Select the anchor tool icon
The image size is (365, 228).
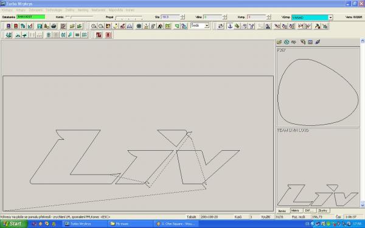[230, 26]
